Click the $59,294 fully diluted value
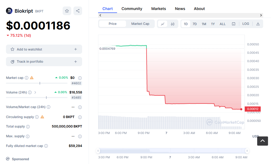The width and height of the screenshot is (271, 164). coord(75,146)
